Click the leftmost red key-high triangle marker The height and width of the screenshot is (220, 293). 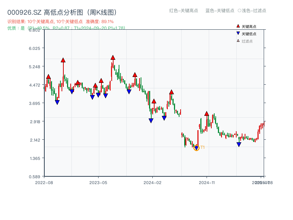point(48,77)
